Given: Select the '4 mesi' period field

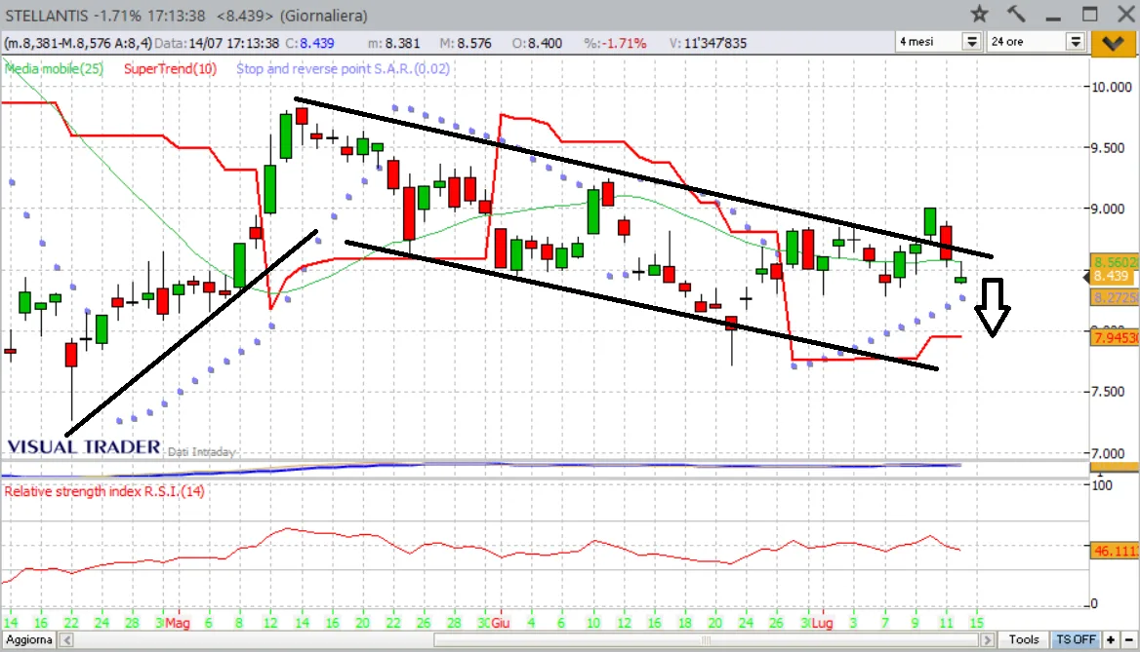Looking at the screenshot, I should coord(930,41).
